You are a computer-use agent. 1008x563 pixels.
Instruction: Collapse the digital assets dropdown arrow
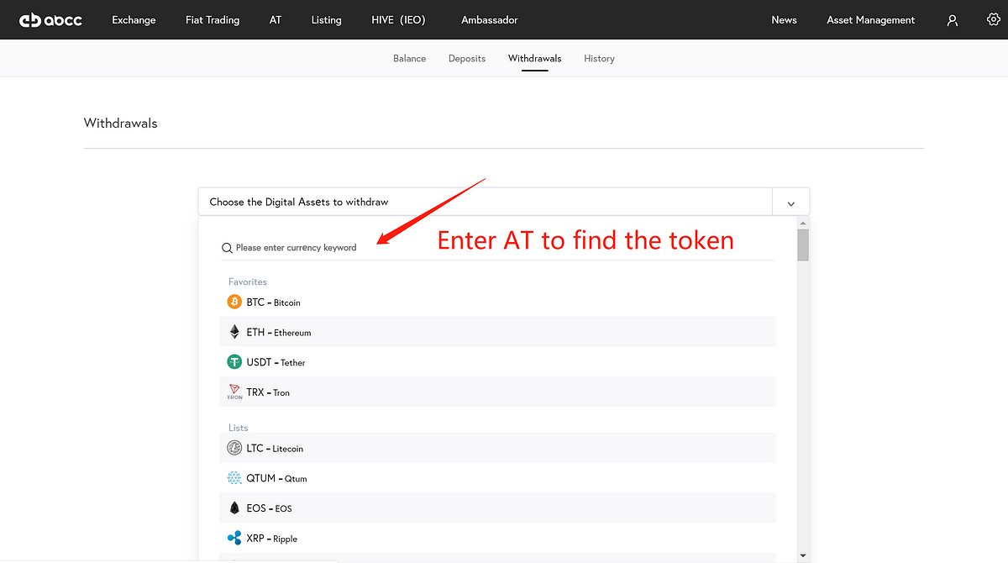pyautogui.click(x=790, y=203)
